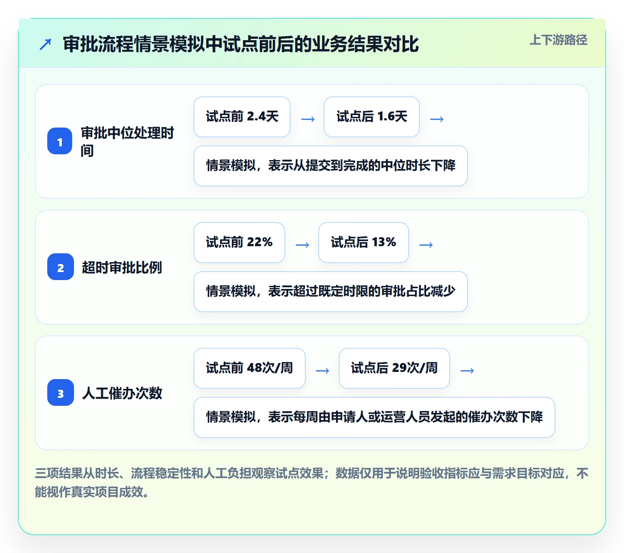Select the 试点前 2.4天 chip
This screenshot has height=553, width=624.
242,117
